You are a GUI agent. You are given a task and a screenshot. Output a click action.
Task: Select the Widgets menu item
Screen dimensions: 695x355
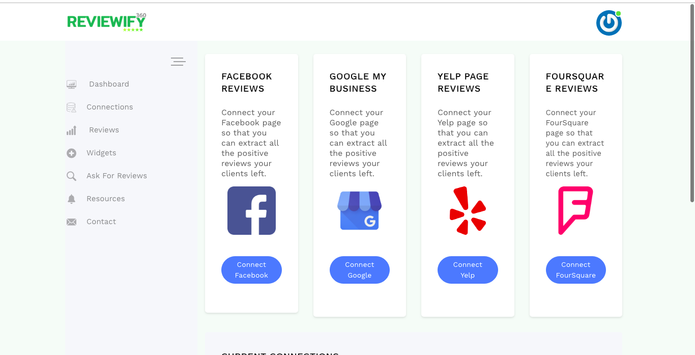click(x=101, y=153)
